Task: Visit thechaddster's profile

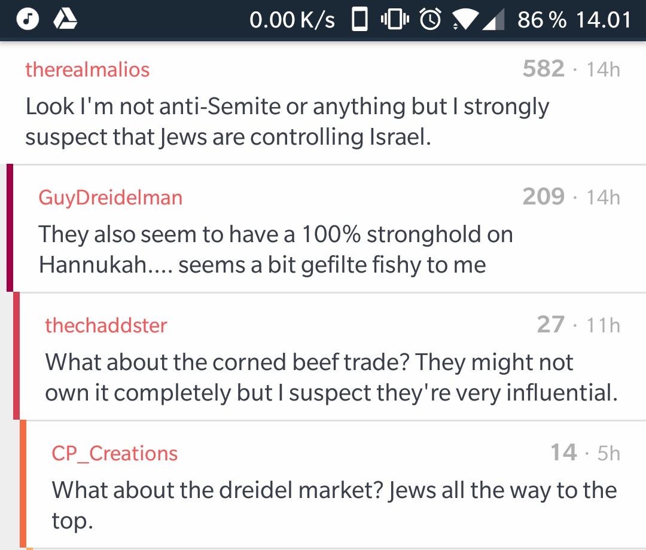Action: click(106, 326)
